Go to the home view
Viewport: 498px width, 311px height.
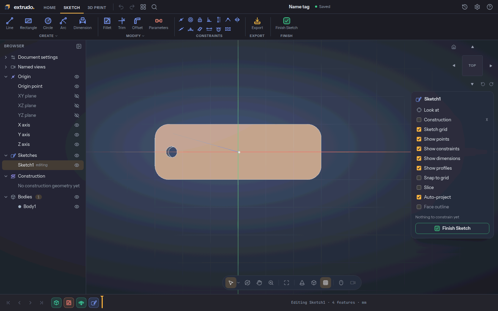coord(454,47)
